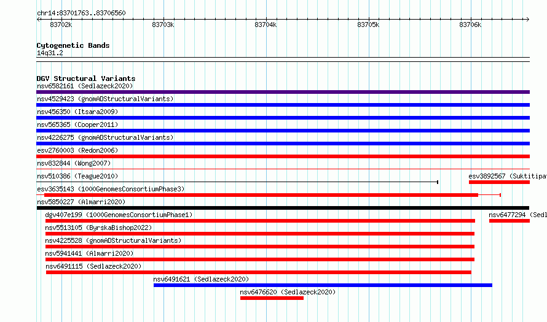Click the purple bar under nsv6582161
Viewport: 547px width, 322px height.
point(283,92)
